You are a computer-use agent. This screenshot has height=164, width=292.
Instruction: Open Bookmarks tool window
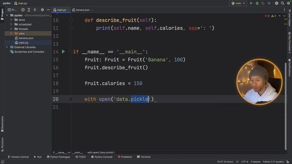(2, 124)
